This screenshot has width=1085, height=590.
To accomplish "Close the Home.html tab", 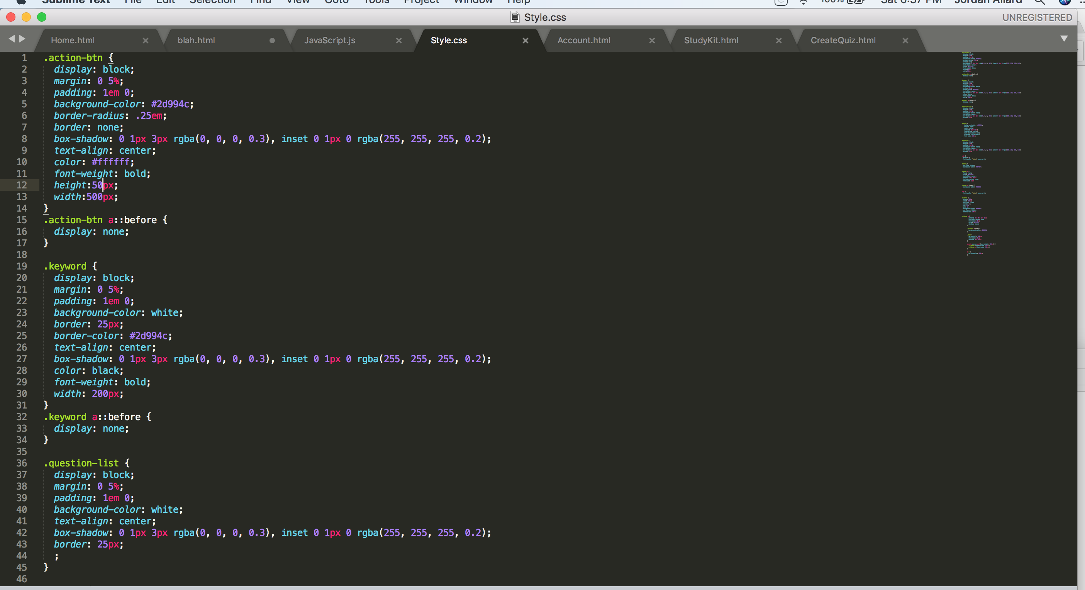I will (x=145, y=41).
